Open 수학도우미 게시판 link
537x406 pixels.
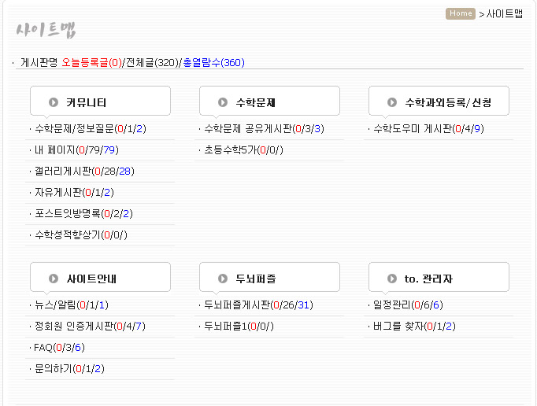coord(414,128)
